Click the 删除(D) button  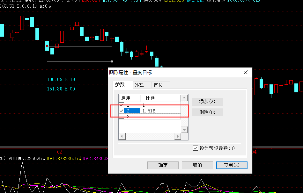(208, 112)
